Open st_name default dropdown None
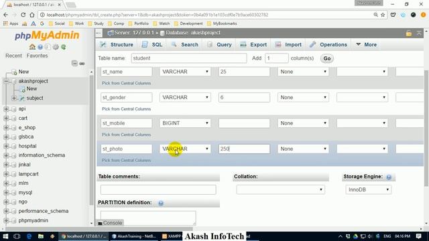Screen dimensions: 429x241 303,72
